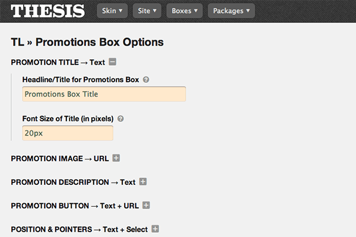The height and width of the screenshot is (237, 356).
Task: Open the Site dropdown menu
Action: pos(147,11)
